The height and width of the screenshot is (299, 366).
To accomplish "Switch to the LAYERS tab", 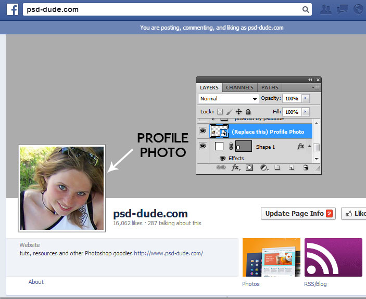I will 209,88.
